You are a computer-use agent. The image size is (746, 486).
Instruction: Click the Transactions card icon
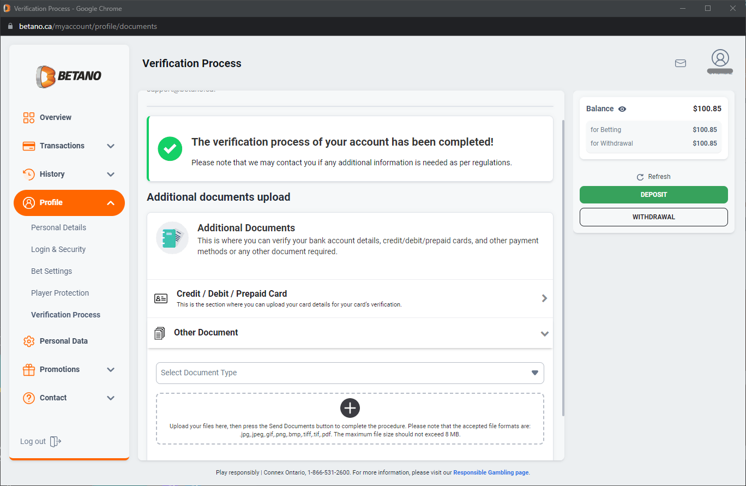coord(29,146)
